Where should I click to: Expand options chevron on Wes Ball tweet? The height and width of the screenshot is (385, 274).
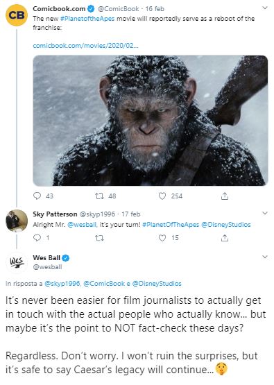pyautogui.click(x=265, y=257)
